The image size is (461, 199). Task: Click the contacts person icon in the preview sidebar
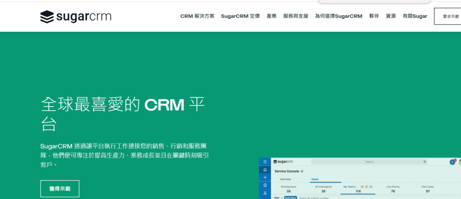pos(265,193)
